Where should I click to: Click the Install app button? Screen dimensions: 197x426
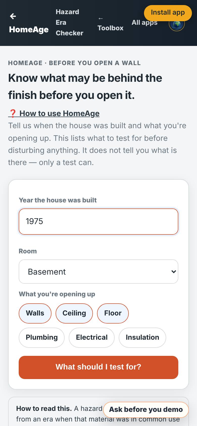pos(168,13)
